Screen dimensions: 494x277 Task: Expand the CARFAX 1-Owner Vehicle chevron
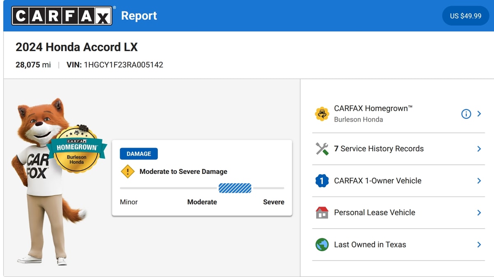tap(479, 181)
